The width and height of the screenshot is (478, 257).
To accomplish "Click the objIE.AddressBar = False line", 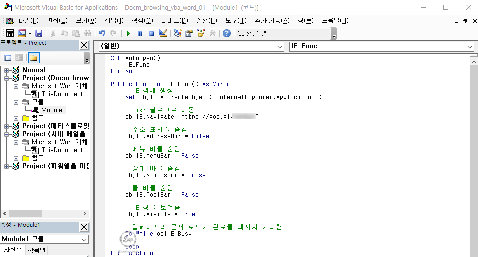I will (x=167, y=136).
